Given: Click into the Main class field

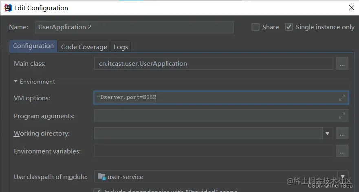Looking at the screenshot, I should tap(214, 63).
